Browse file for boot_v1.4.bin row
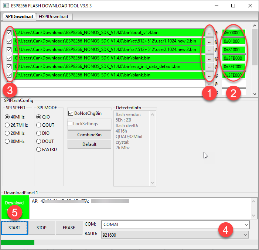This screenshot has height=250, width=259. [x=209, y=33]
